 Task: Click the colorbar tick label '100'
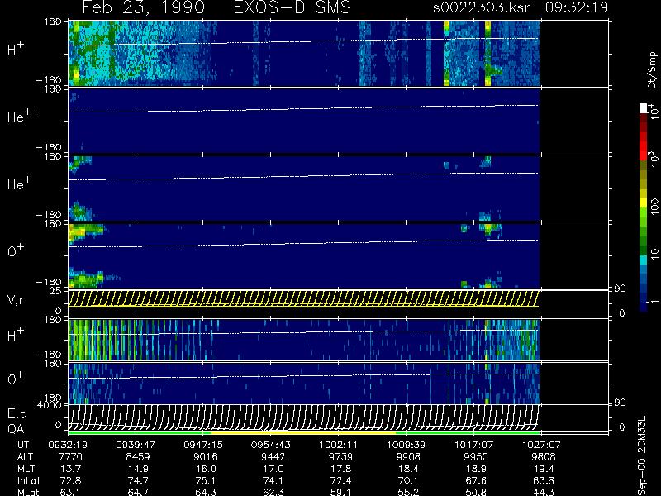(x=654, y=207)
